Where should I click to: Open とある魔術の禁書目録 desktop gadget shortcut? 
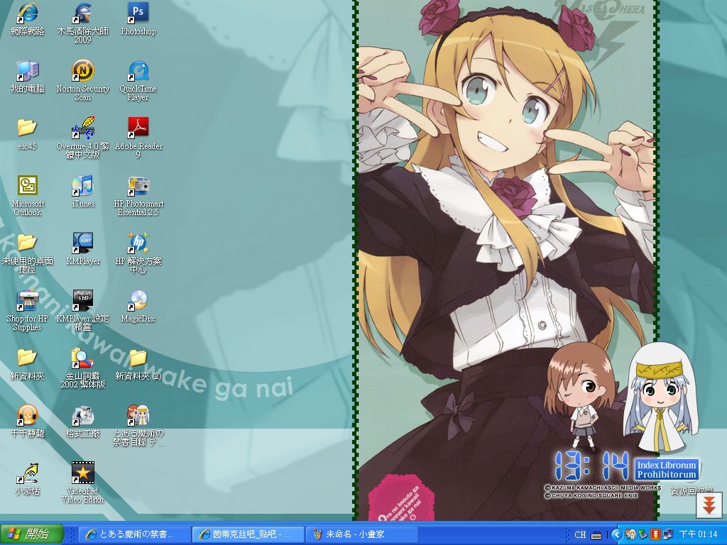pyautogui.click(x=138, y=426)
